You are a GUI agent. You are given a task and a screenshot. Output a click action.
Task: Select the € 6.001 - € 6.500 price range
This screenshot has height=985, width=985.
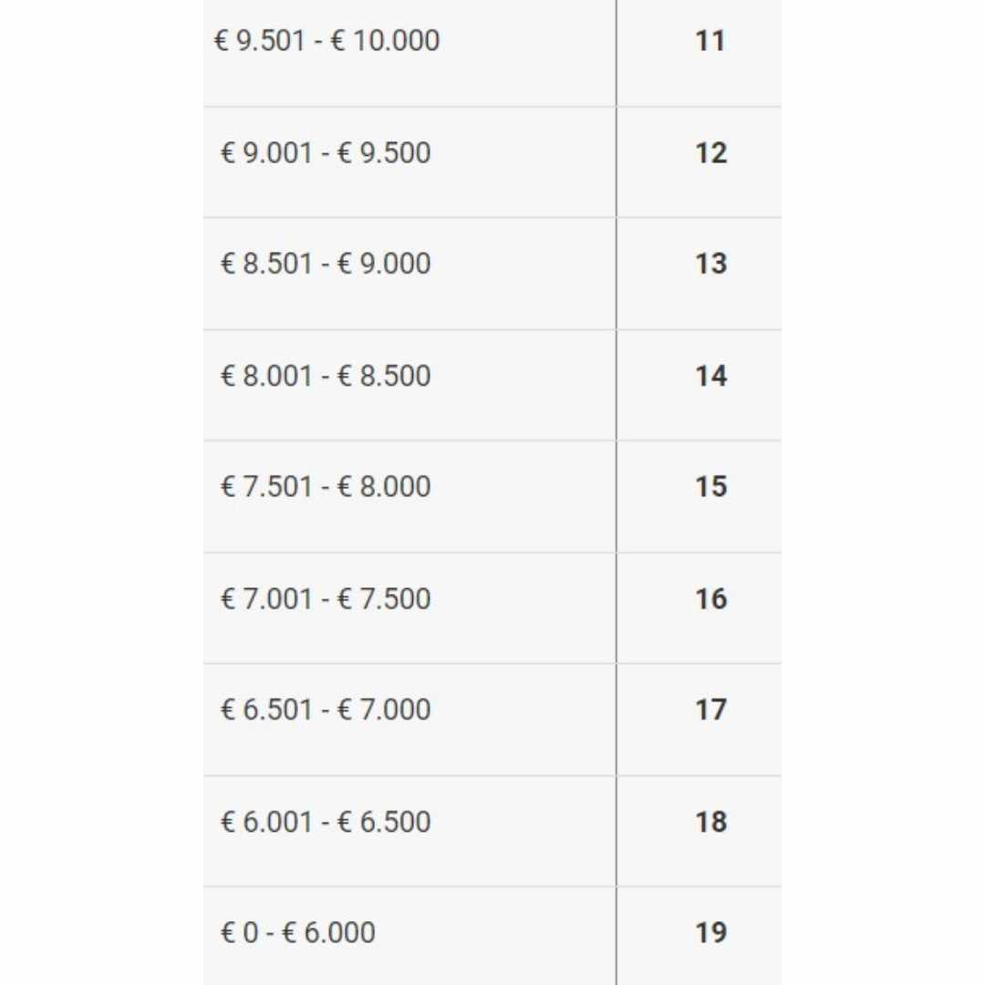(326, 822)
